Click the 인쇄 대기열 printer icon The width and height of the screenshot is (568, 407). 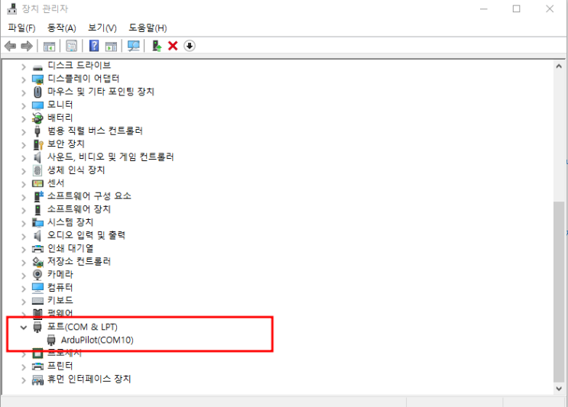(37, 249)
